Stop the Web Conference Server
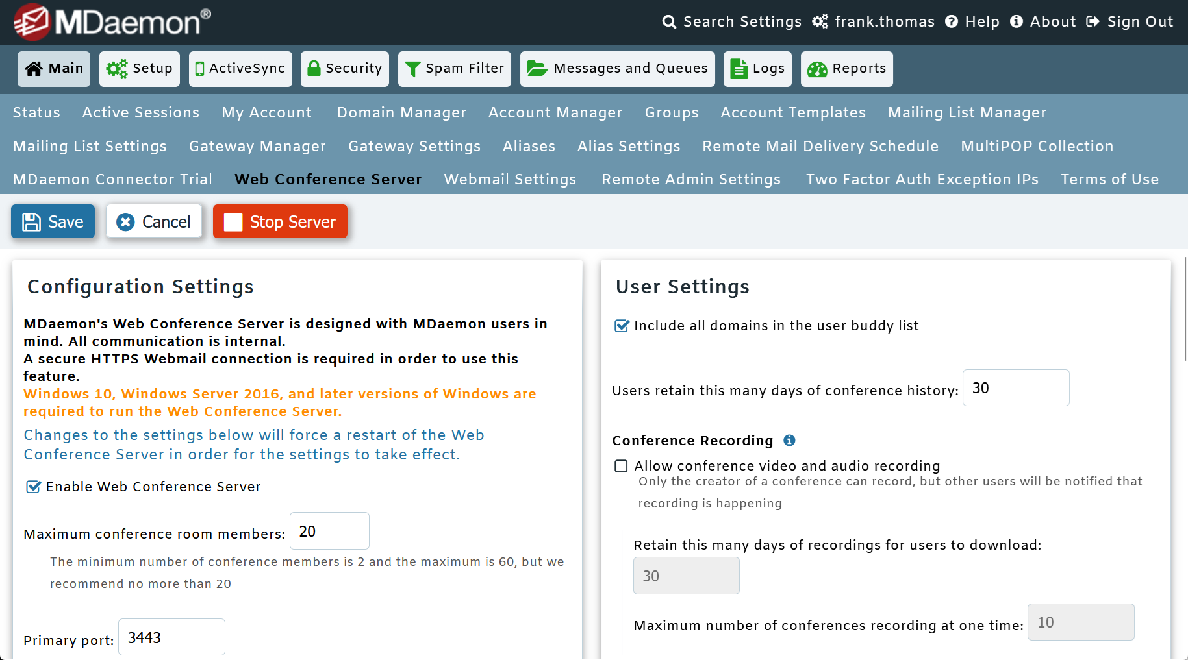 [x=280, y=221]
